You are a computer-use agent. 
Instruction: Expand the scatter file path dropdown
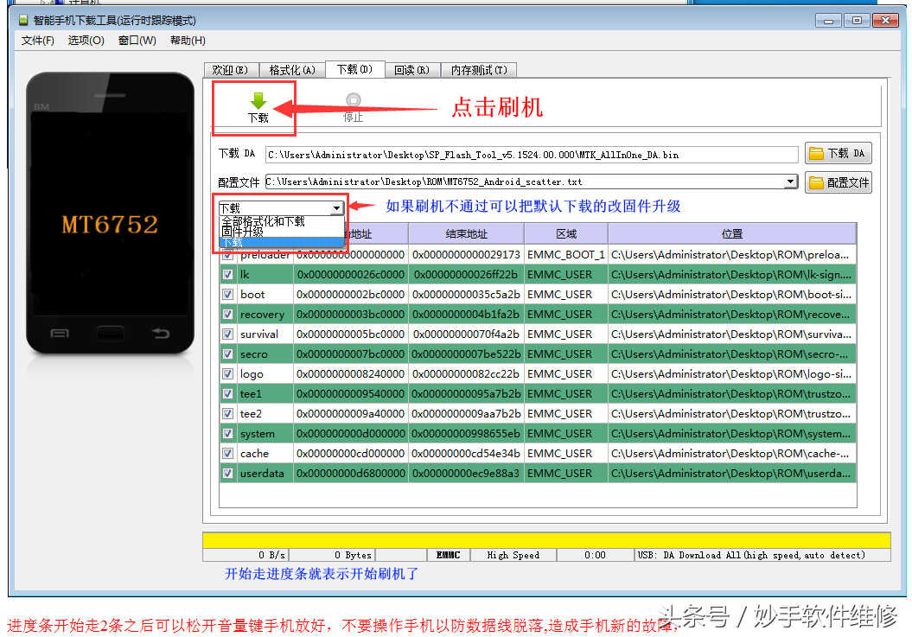pyautogui.click(x=789, y=182)
